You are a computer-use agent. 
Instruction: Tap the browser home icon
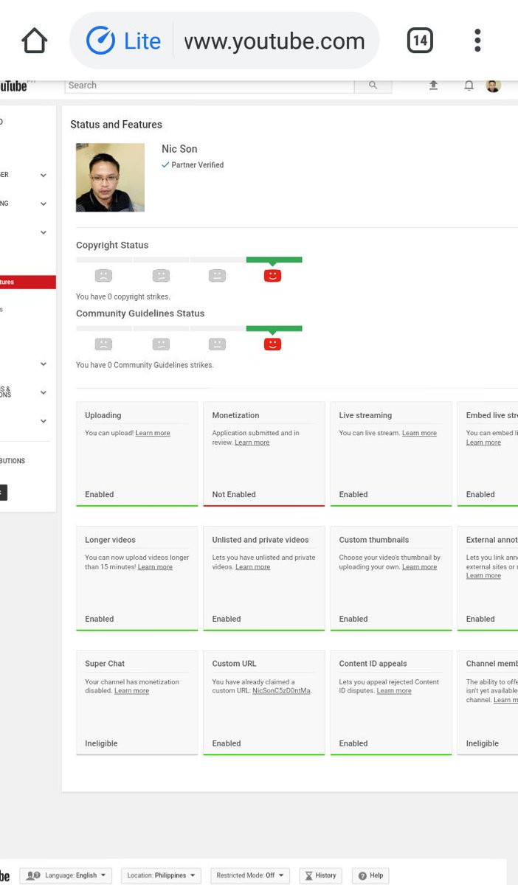click(x=34, y=41)
